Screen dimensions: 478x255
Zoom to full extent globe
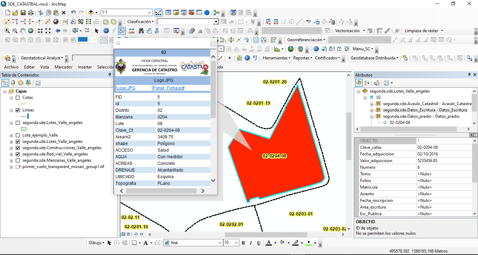pos(30,31)
